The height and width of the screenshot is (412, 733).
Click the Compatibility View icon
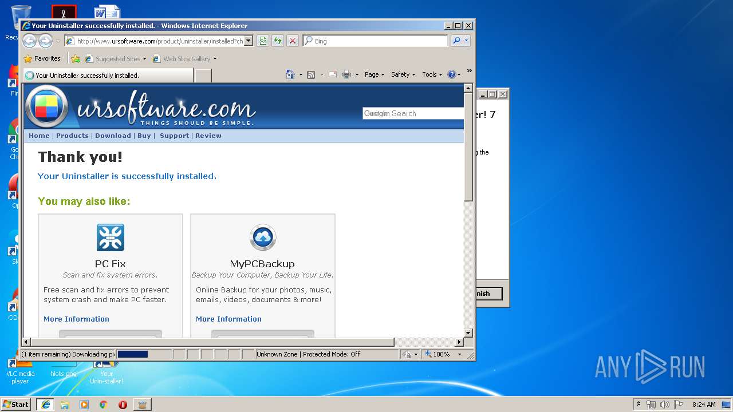(263, 41)
